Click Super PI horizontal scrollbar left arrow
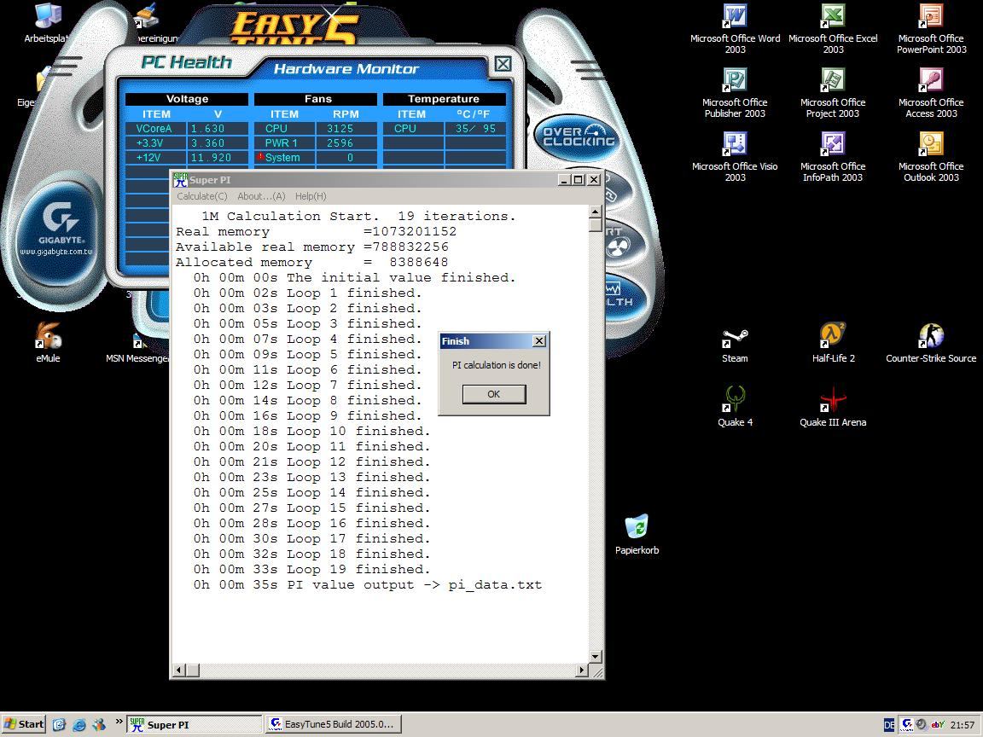The width and height of the screenshot is (983, 737). click(178, 670)
